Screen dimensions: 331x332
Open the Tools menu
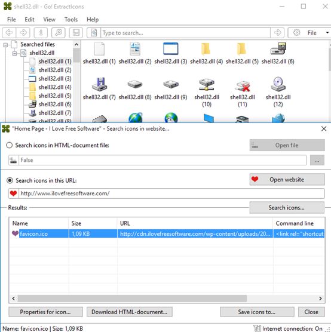pos(71,20)
